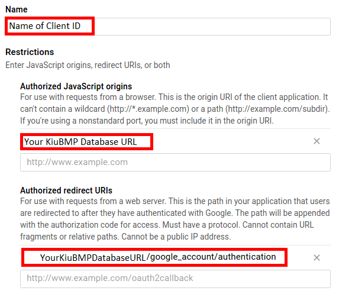Click the Name of Client ID field

click(167, 27)
